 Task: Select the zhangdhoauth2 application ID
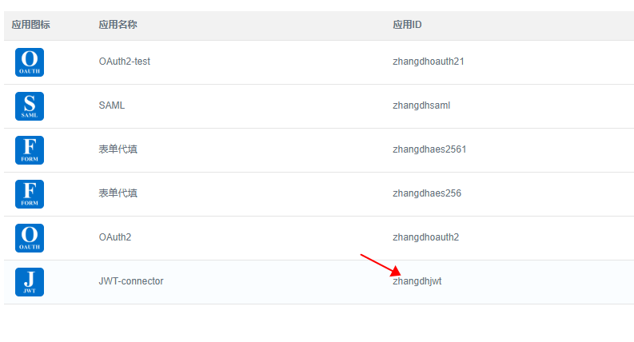[x=425, y=237]
